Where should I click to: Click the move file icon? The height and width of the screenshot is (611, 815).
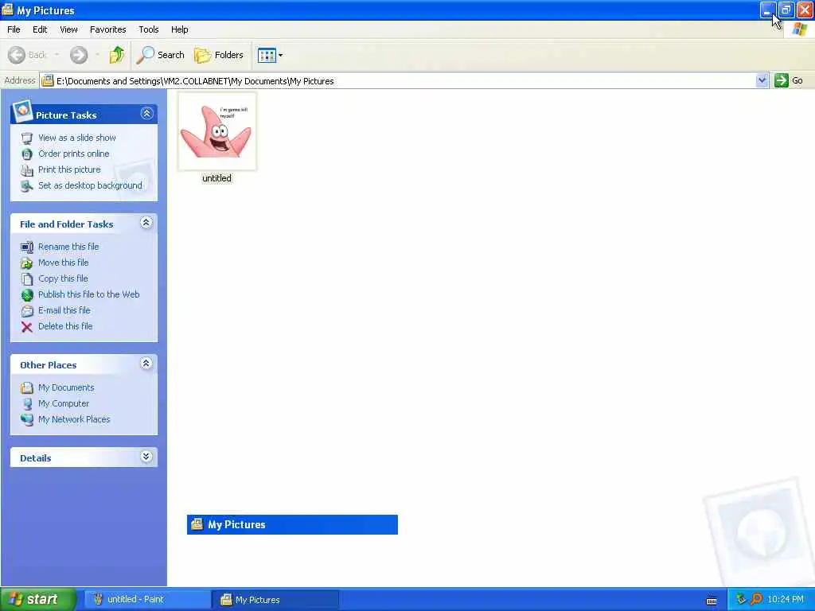tap(27, 263)
